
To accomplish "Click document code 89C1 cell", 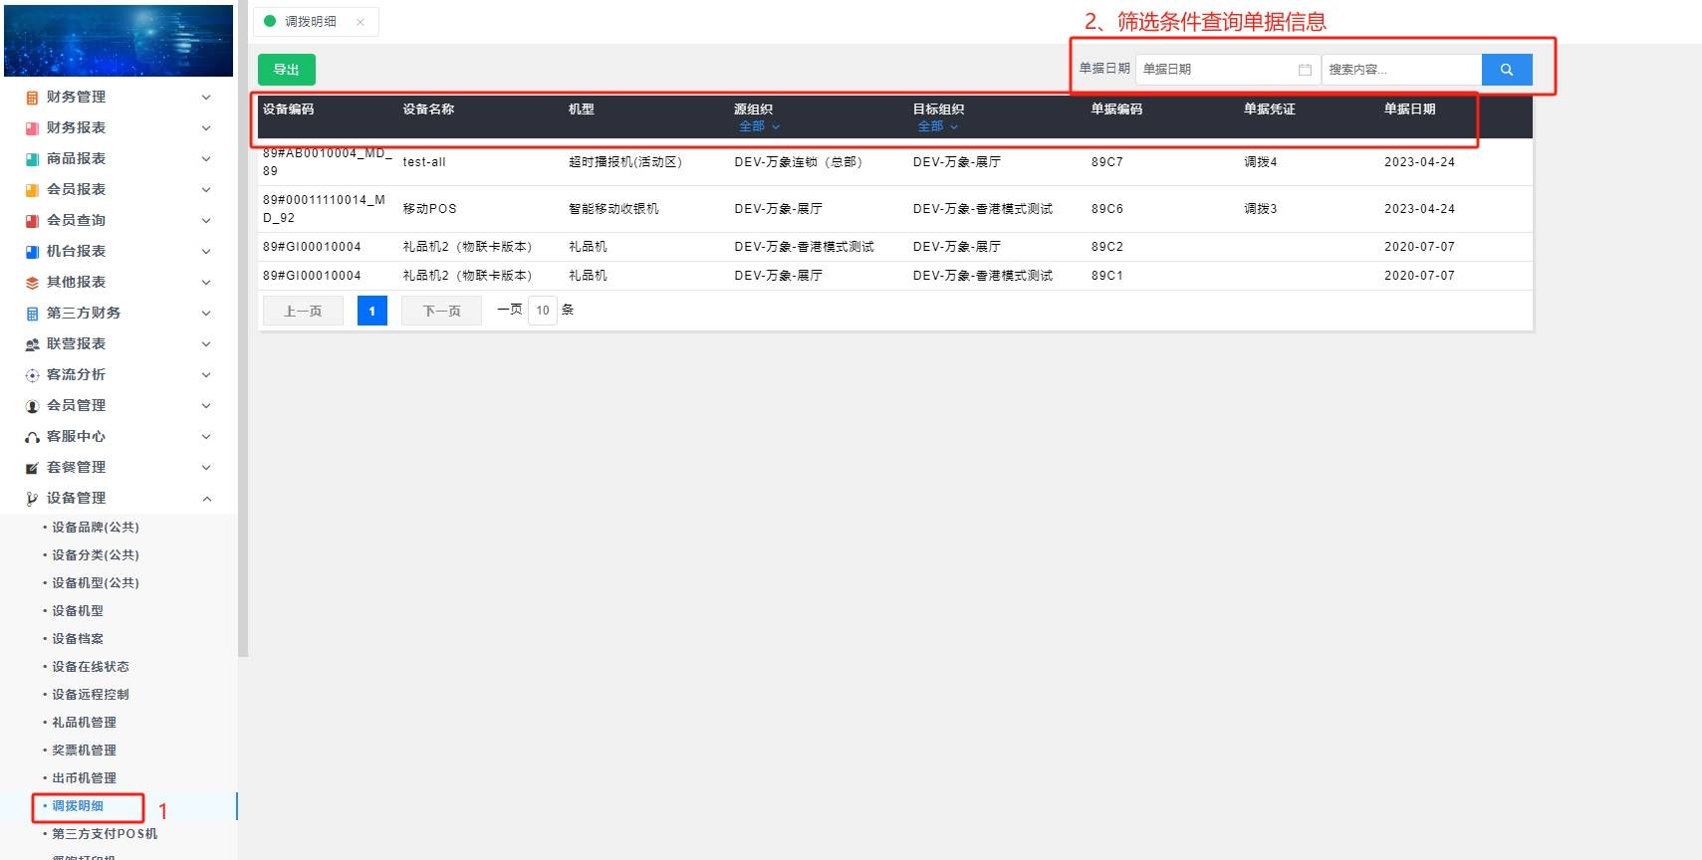I will pos(1107,276).
